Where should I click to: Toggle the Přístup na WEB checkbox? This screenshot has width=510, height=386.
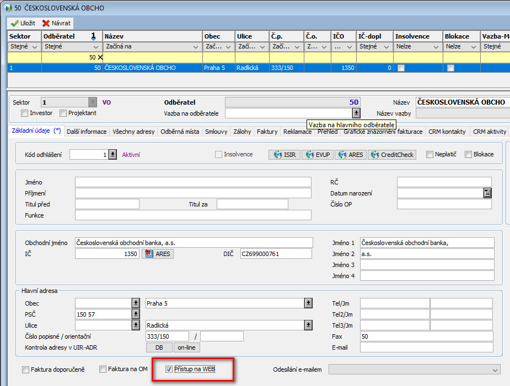point(169,369)
